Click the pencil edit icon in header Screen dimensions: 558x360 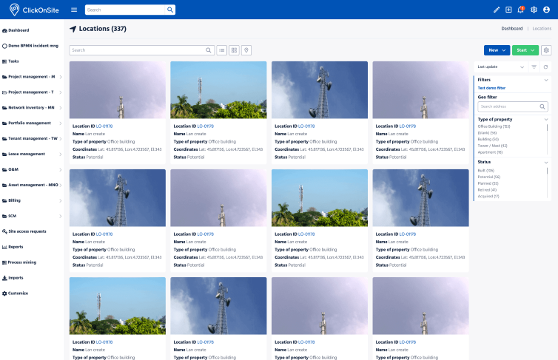497,10
